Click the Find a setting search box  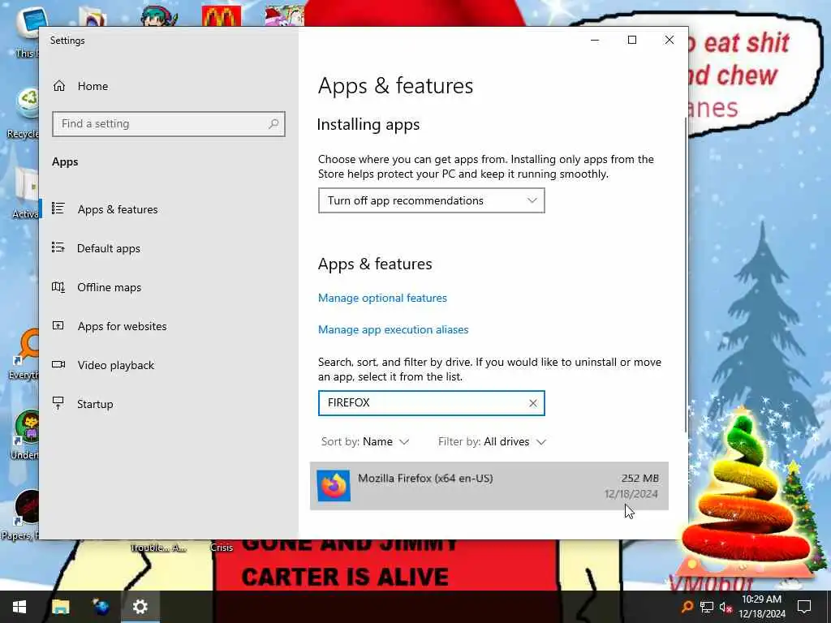coord(169,124)
